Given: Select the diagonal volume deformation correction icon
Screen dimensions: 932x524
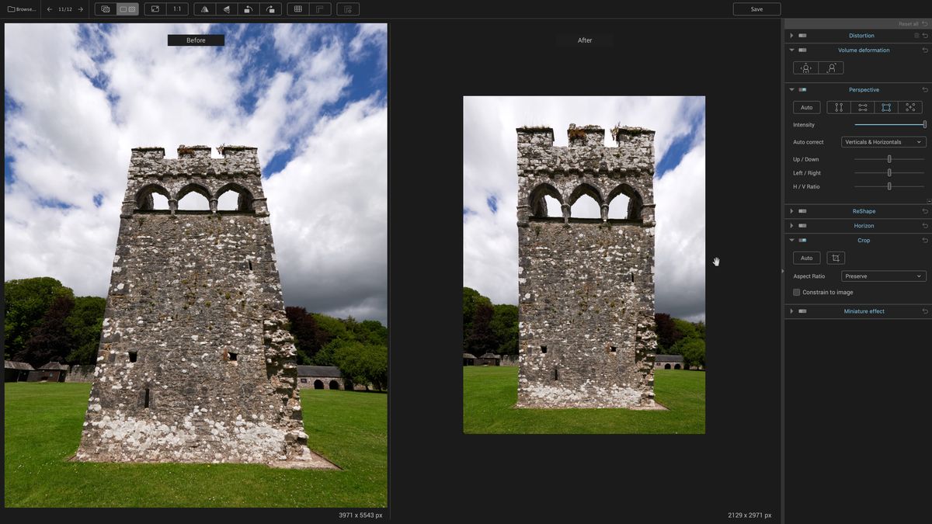Looking at the screenshot, I should coord(831,68).
